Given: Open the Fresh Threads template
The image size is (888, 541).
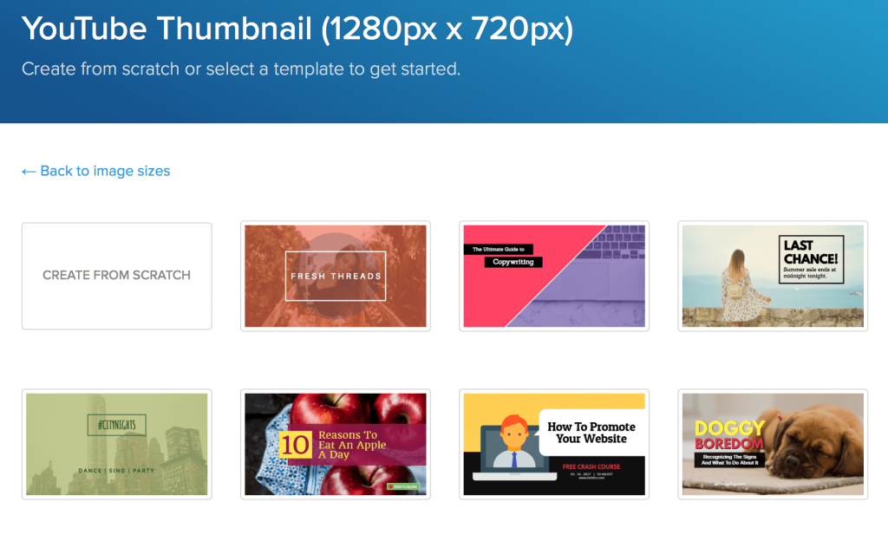Looking at the screenshot, I should [336, 277].
